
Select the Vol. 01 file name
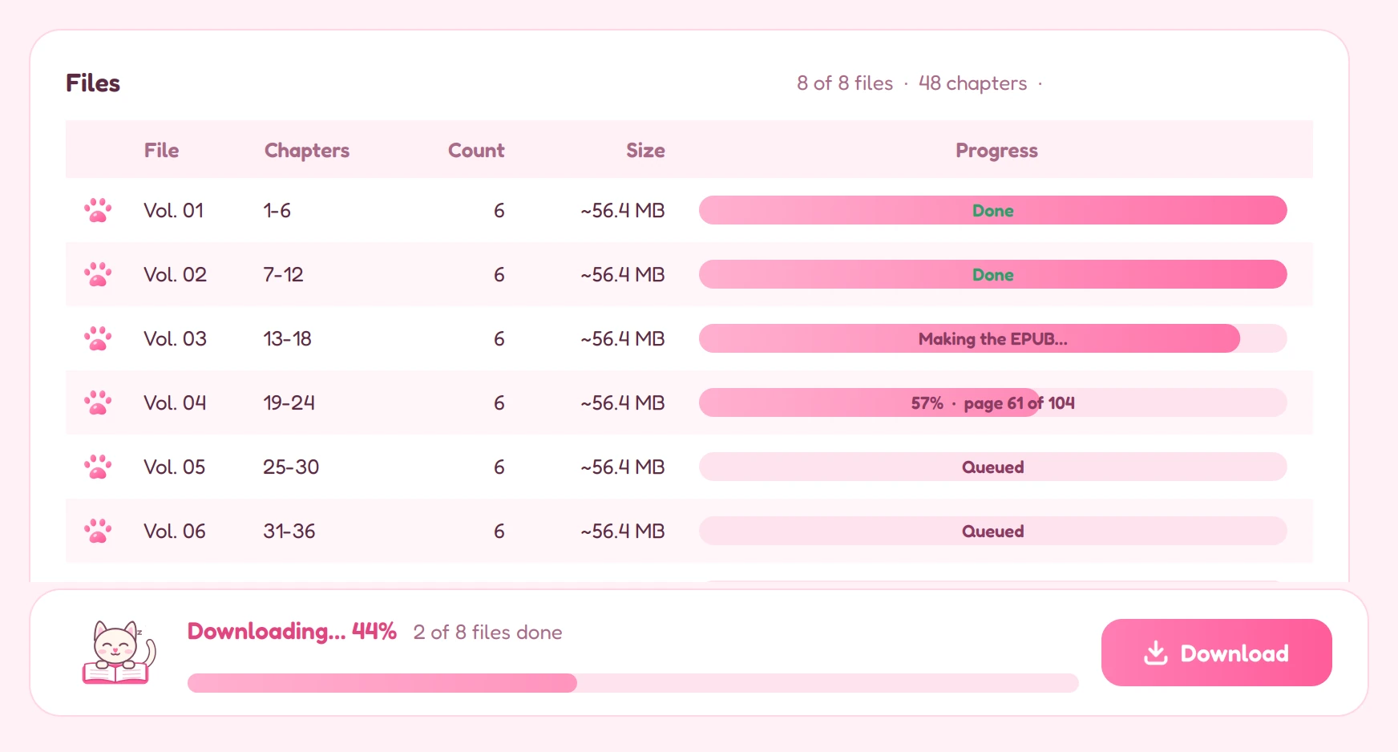click(173, 210)
